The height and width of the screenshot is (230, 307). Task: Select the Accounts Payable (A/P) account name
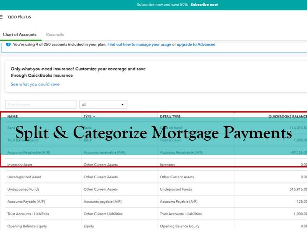pos(26,202)
